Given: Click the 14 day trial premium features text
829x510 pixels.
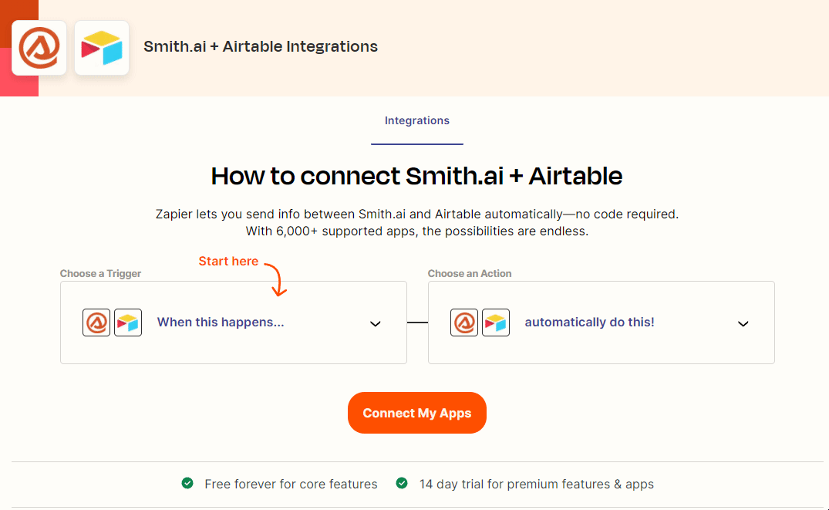Looking at the screenshot, I should pos(537,484).
